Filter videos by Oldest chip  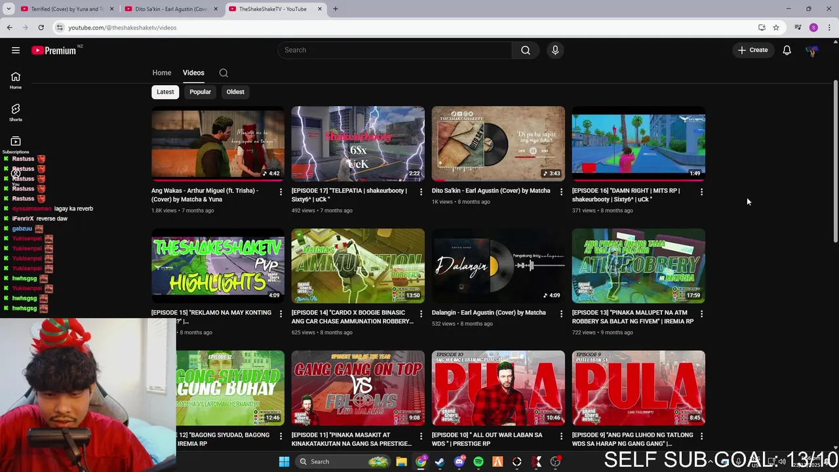tap(235, 92)
